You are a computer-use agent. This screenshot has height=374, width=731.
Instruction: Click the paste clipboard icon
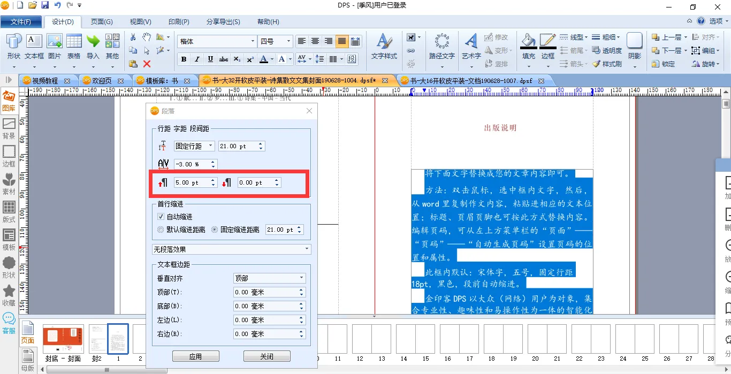(x=133, y=64)
